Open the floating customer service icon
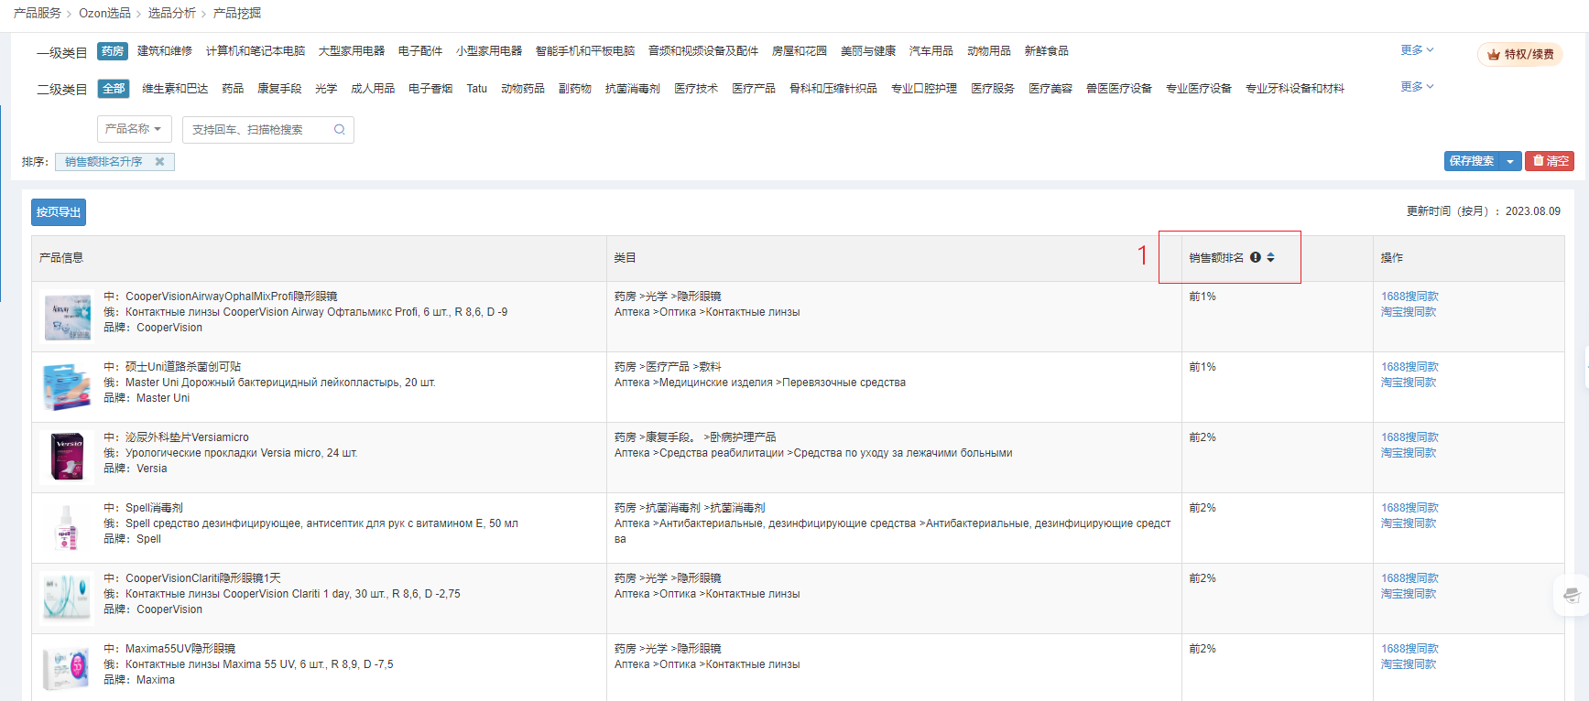The height and width of the screenshot is (701, 1589). [x=1572, y=596]
